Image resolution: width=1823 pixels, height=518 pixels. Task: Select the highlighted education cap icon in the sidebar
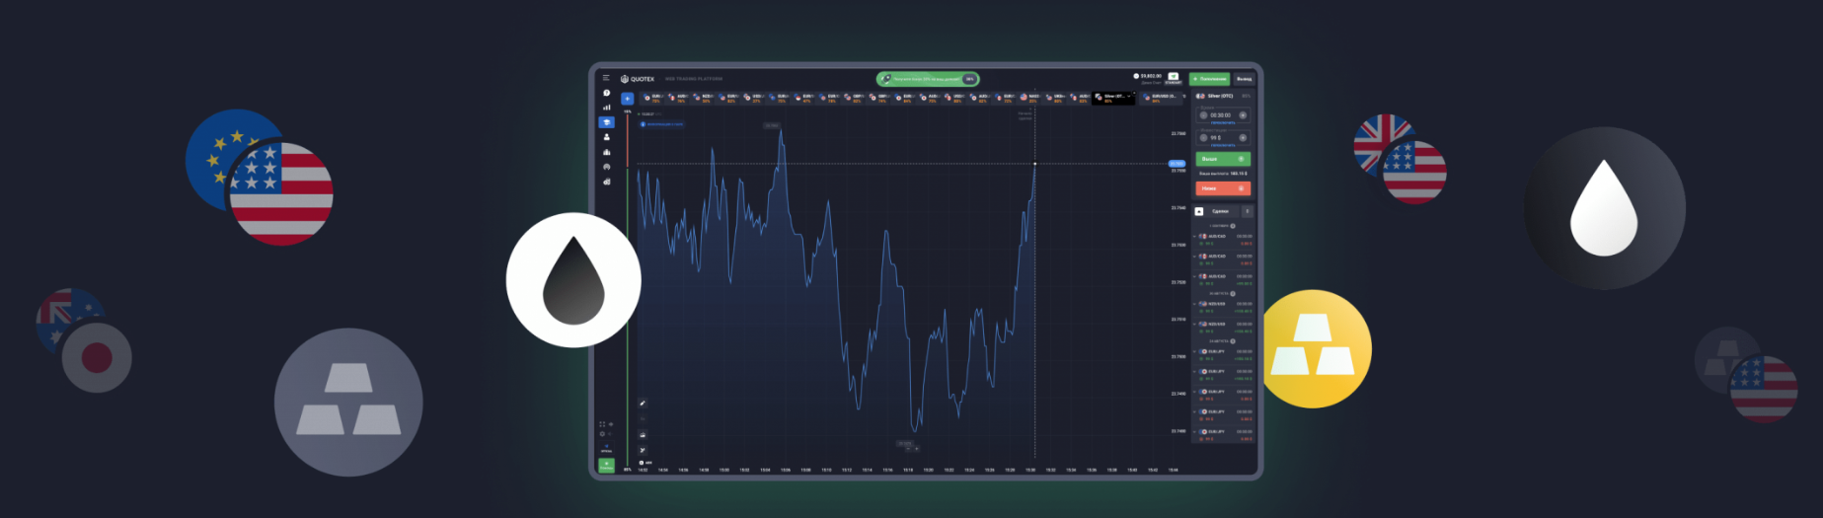606,122
